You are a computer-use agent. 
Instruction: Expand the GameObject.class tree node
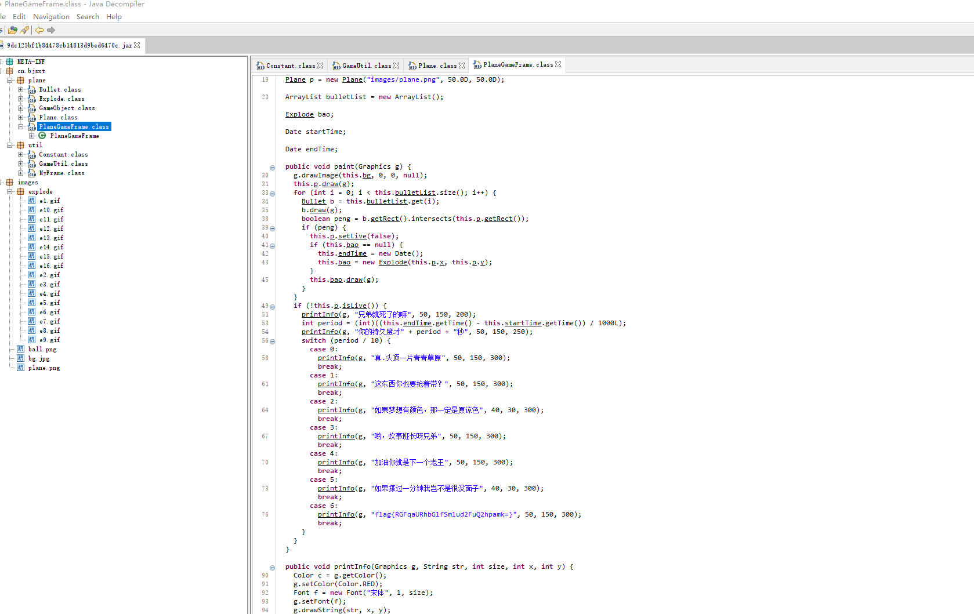(21, 108)
